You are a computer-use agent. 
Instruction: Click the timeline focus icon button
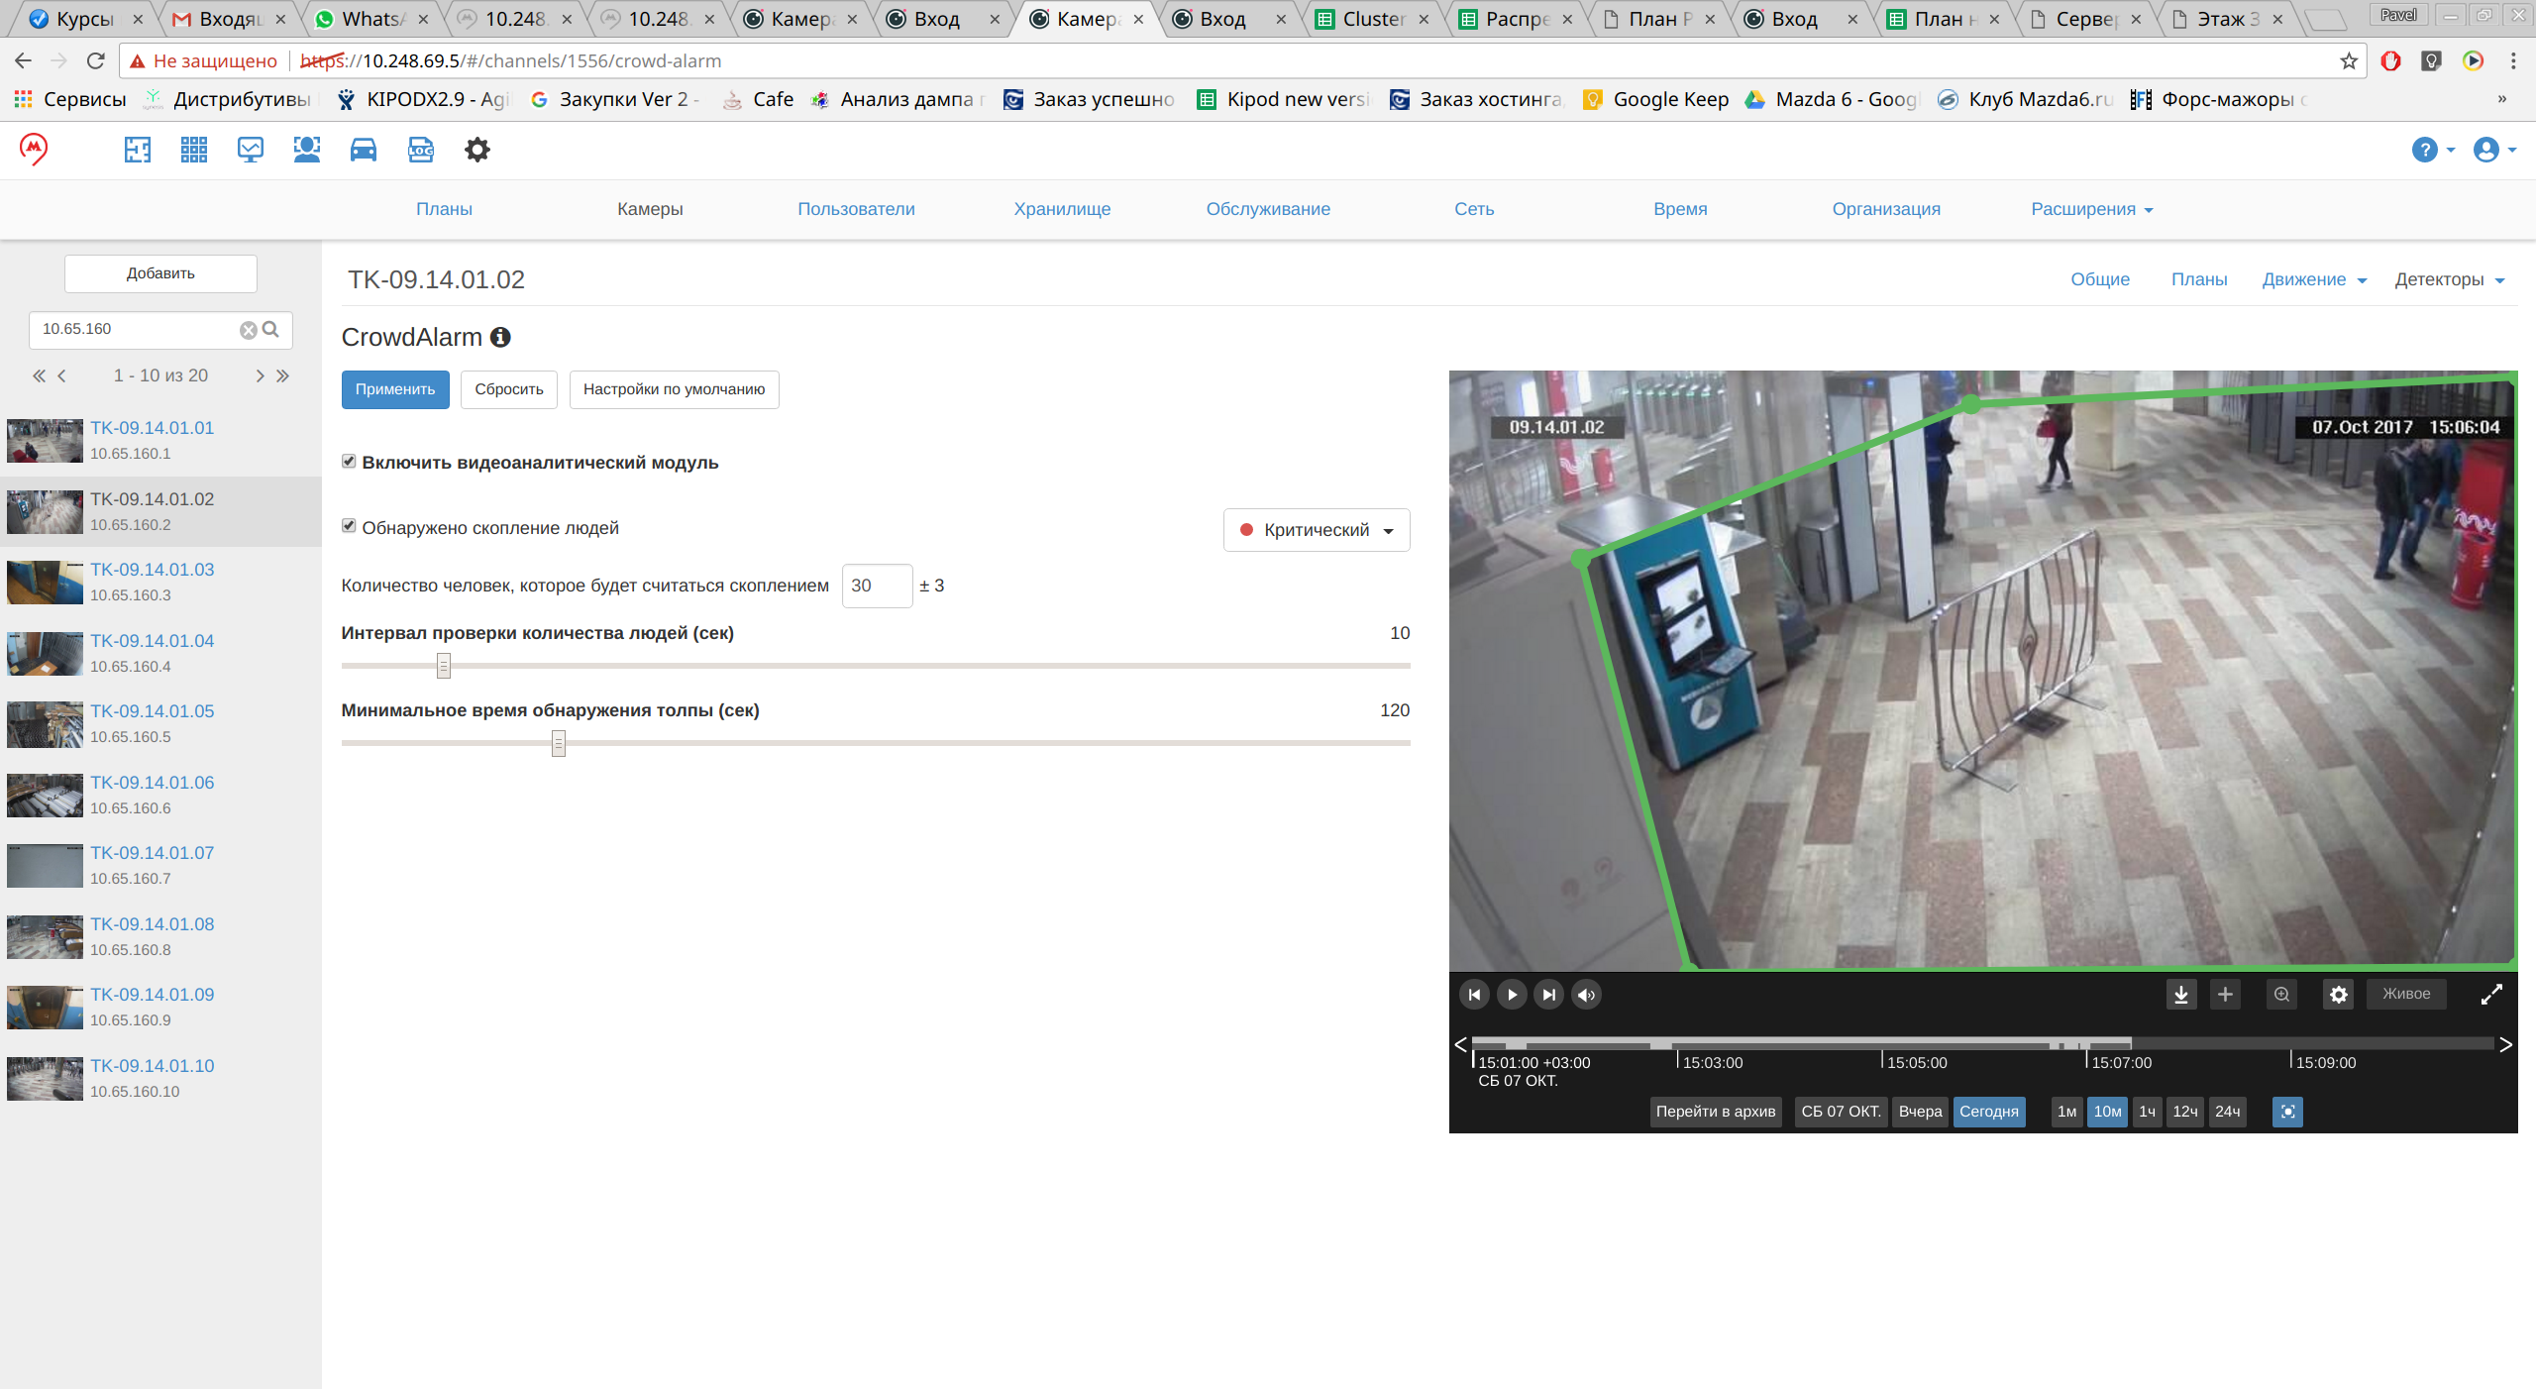2287,1112
